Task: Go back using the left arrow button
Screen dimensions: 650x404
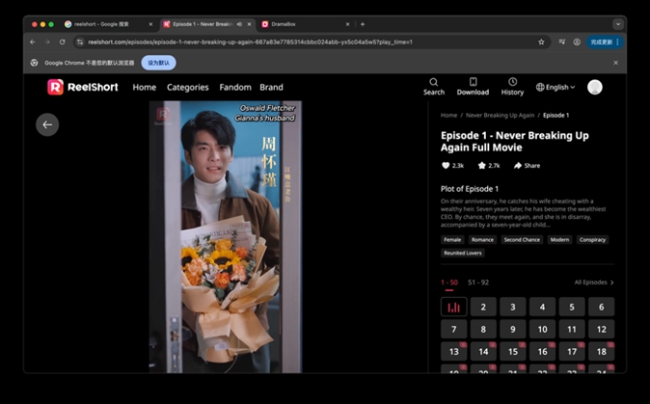Action: click(x=47, y=124)
